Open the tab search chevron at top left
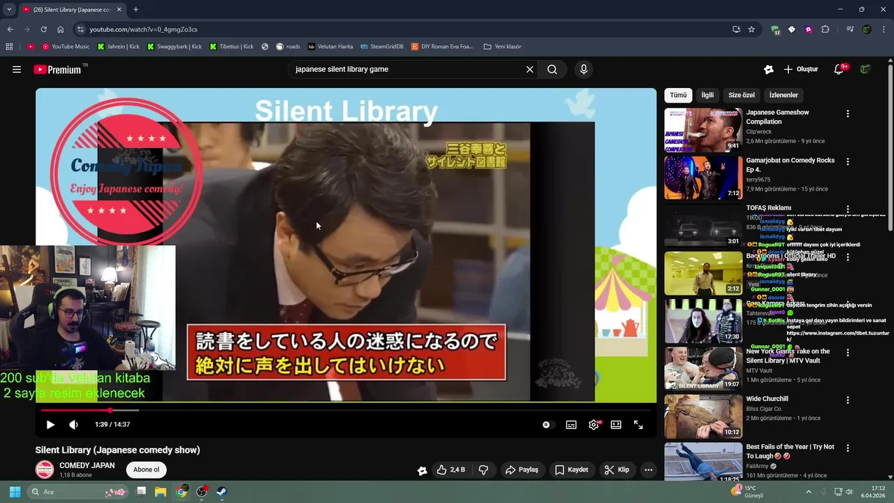This screenshot has width=894, height=503. click(x=9, y=10)
